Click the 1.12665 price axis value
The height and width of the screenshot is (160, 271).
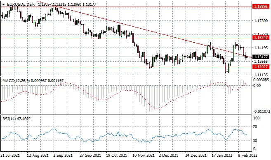261,62
